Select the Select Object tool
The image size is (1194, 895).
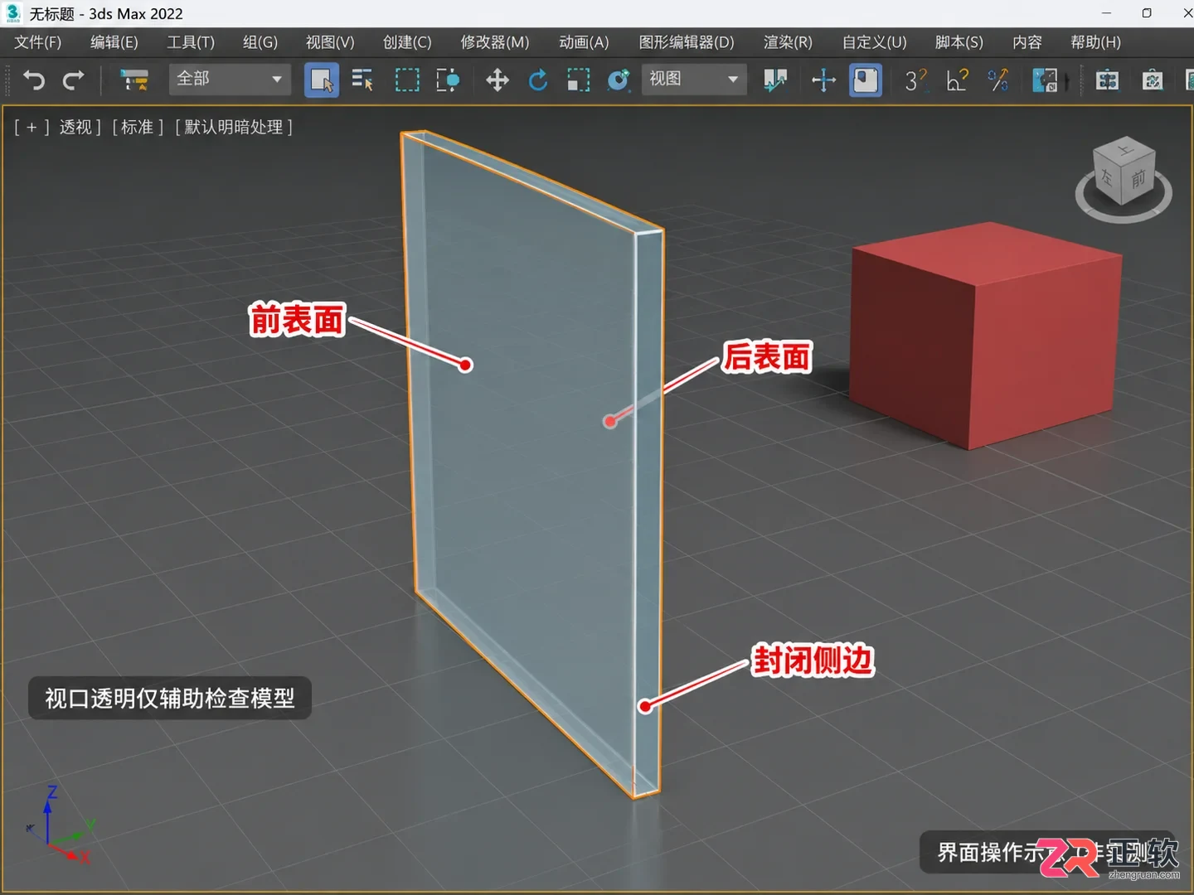click(x=322, y=80)
